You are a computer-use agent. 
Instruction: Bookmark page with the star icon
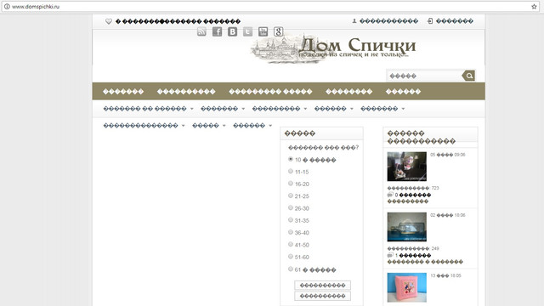[534, 7]
